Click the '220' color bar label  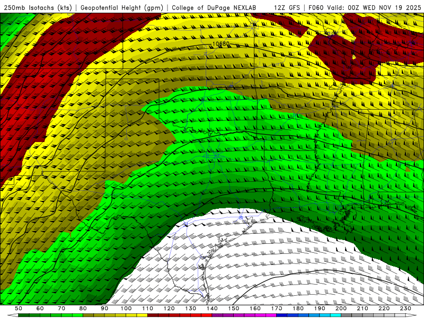(x=384, y=308)
